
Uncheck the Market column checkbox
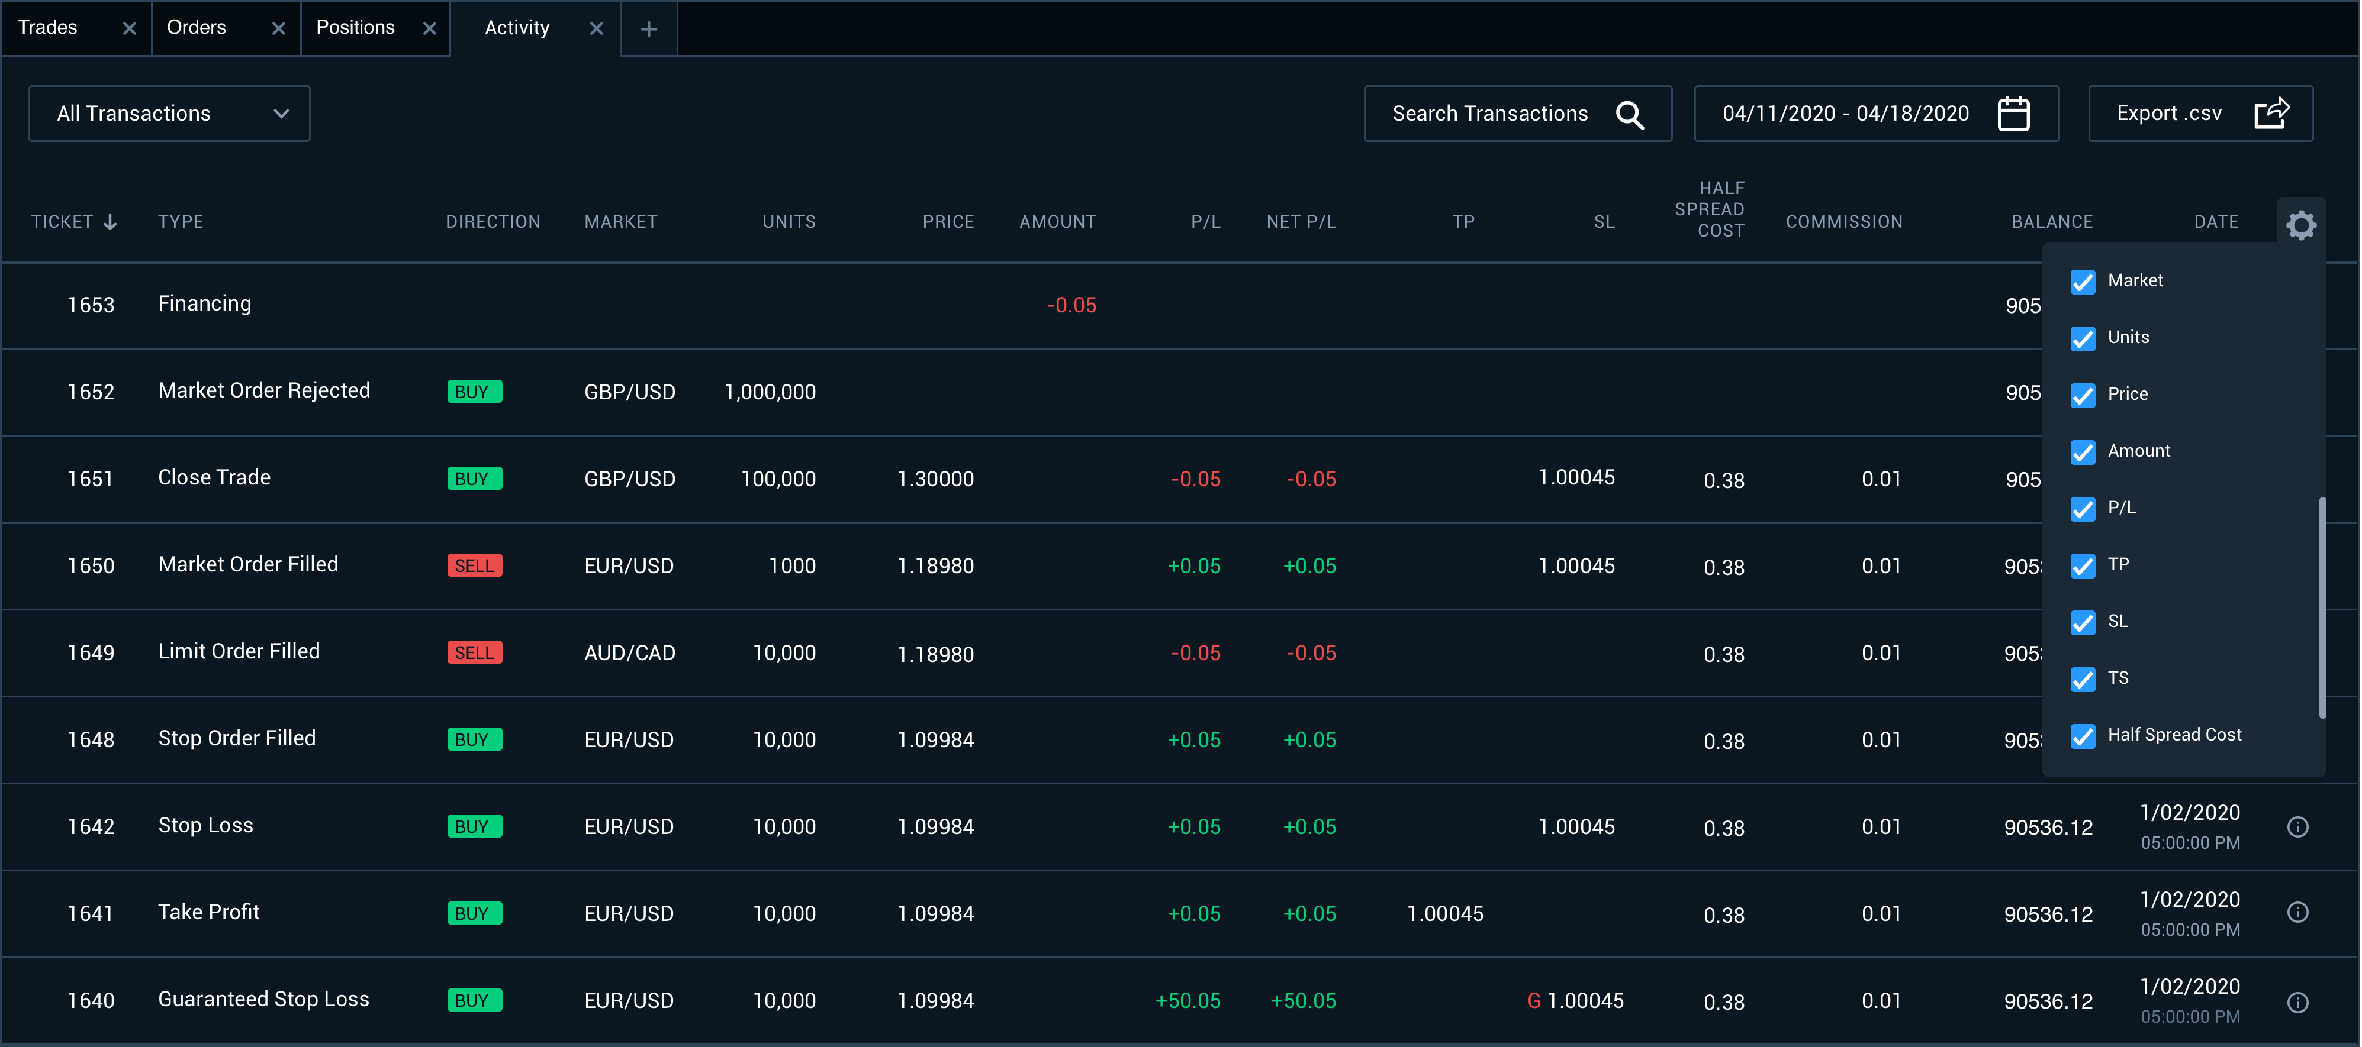(x=2083, y=281)
